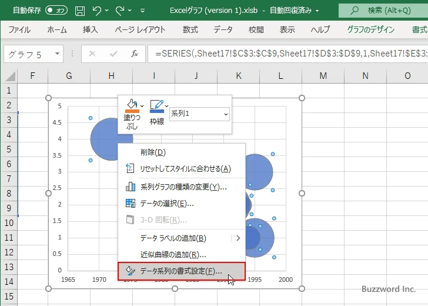
Task: Open the Undo history dropdown arrow
Action: [107, 11]
